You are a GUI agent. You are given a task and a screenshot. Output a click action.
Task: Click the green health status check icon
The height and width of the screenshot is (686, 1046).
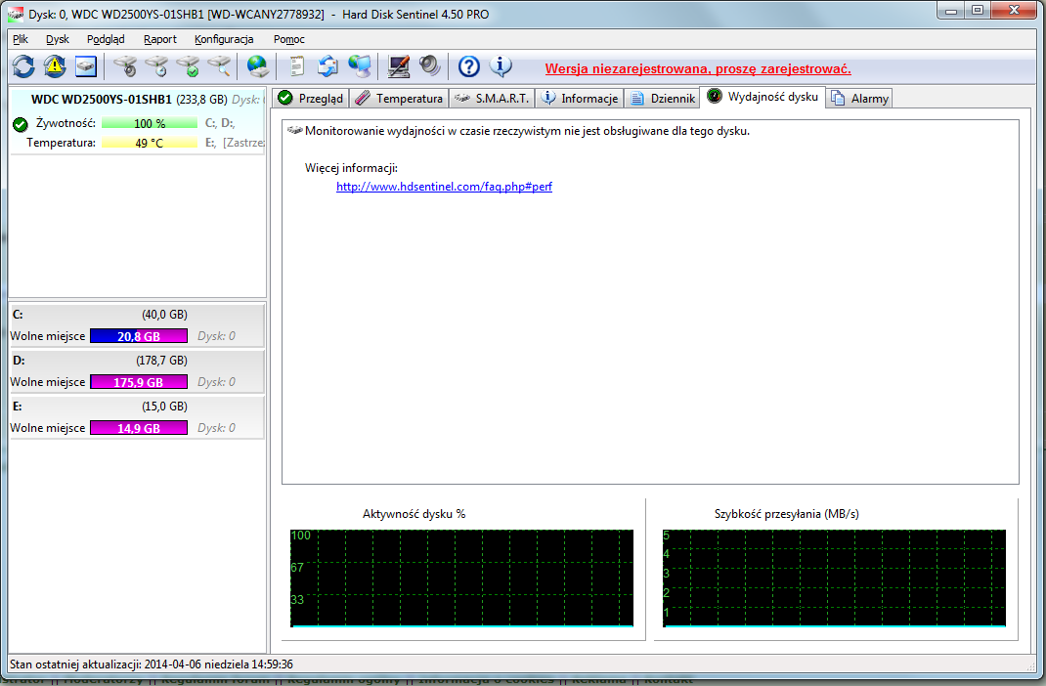pyautogui.click(x=20, y=124)
